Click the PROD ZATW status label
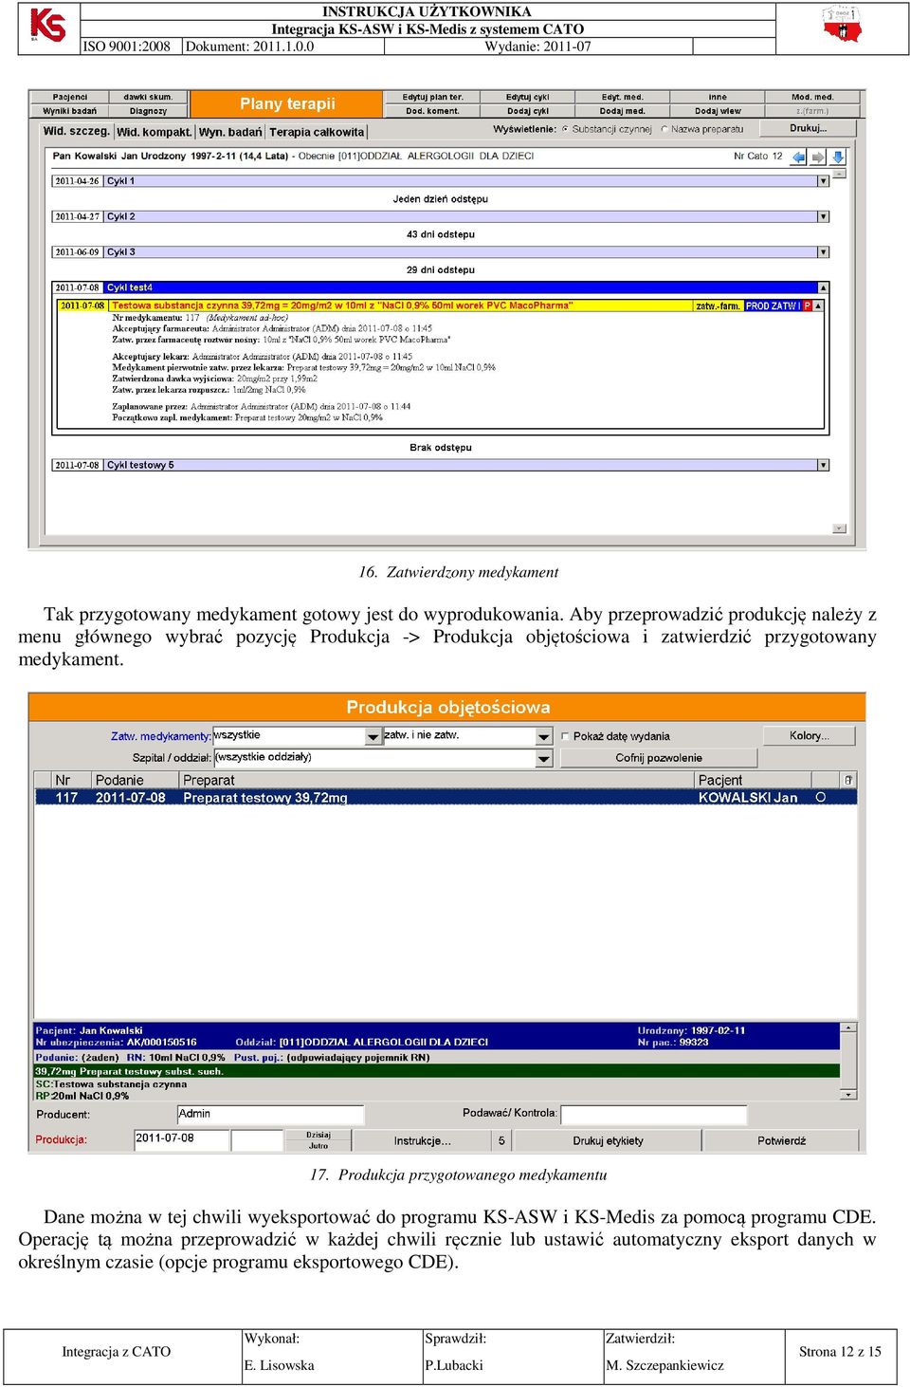This screenshot has width=910, height=1387. 773,305
